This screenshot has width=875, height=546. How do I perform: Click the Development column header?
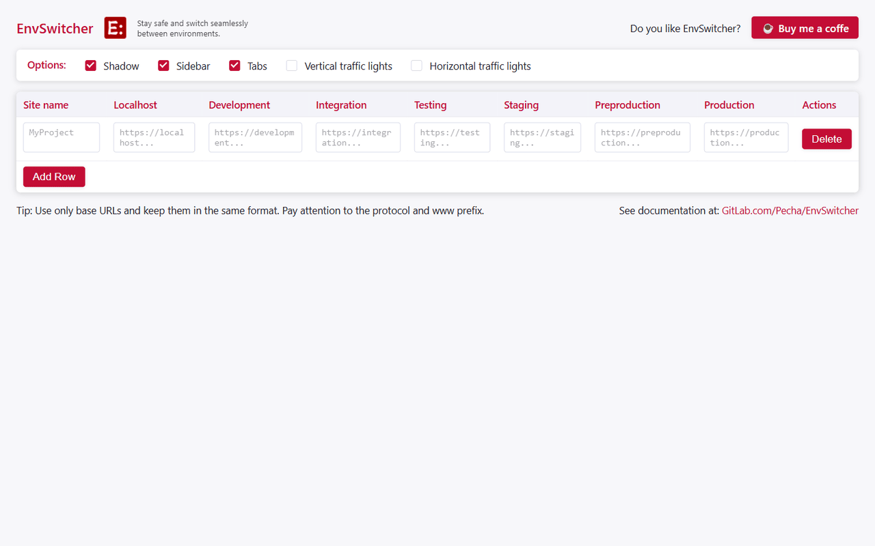(x=239, y=105)
